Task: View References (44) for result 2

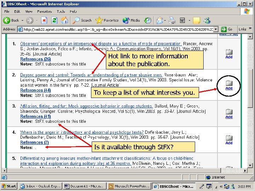Action: 35,90
